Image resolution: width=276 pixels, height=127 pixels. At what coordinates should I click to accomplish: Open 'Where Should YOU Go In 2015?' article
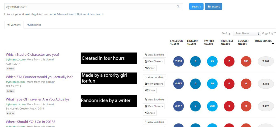[30, 122]
